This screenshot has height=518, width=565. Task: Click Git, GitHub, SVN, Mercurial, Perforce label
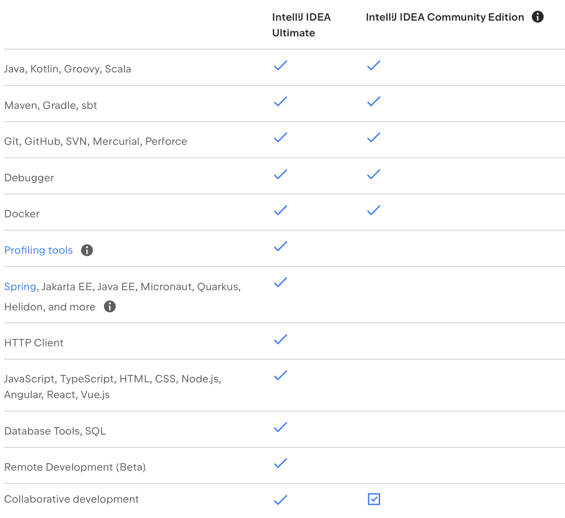pyautogui.click(x=96, y=141)
